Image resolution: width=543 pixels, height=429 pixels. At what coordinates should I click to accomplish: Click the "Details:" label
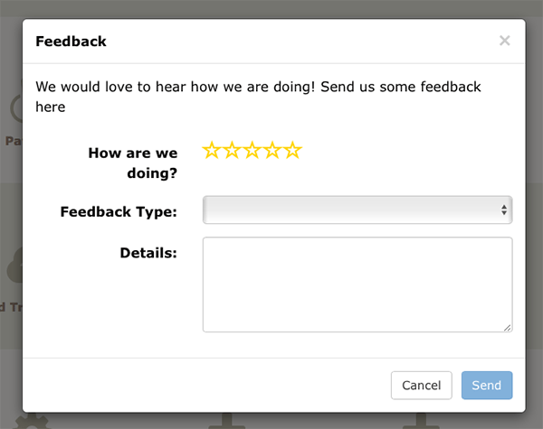(148, 253)
